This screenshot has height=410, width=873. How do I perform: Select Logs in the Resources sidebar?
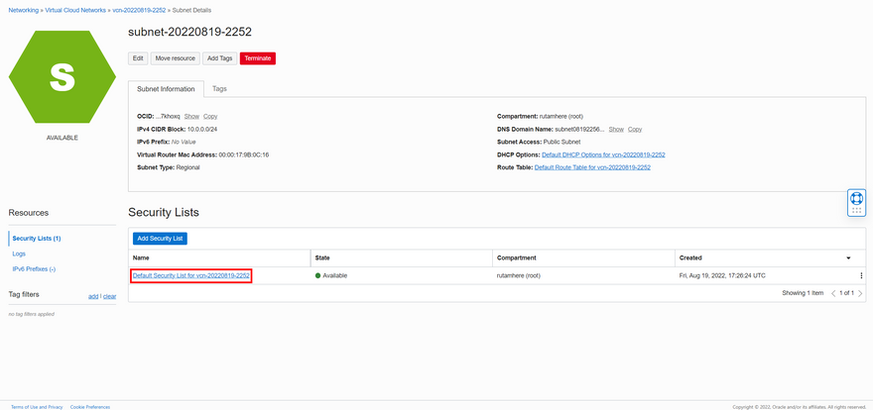[x=19, y=254]
